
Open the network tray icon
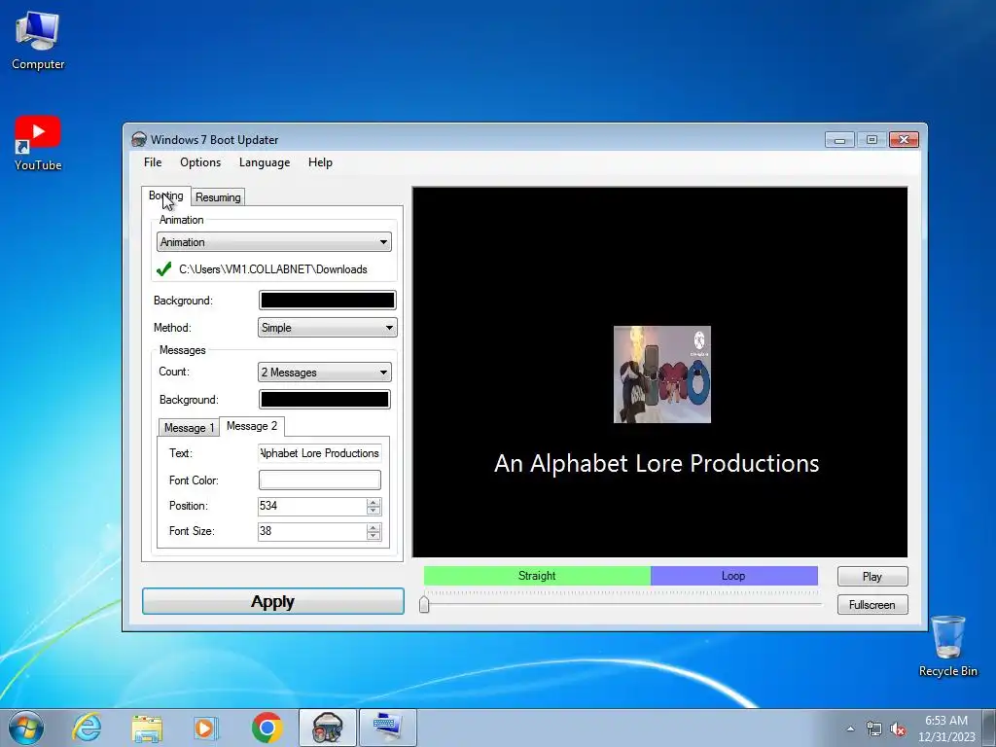(x=874, y=729)
